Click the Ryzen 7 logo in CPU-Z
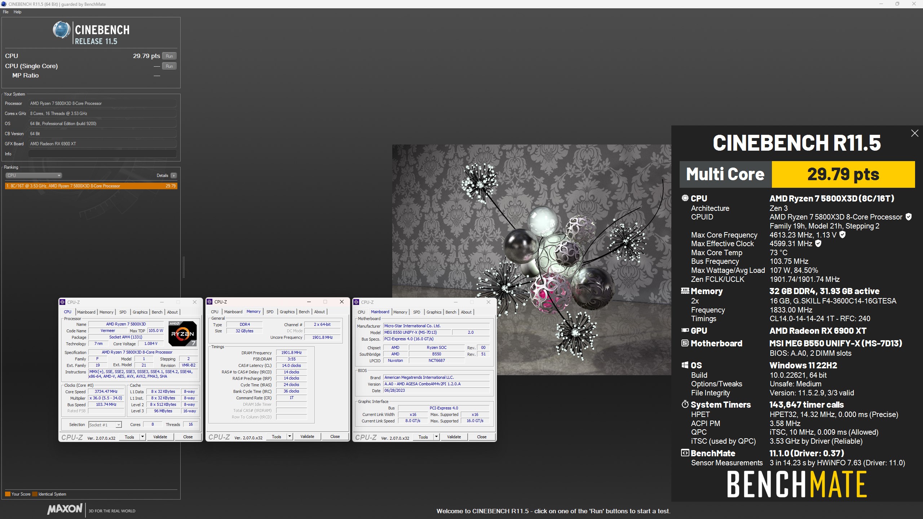The image size is (923, 519). click(183, 333)
